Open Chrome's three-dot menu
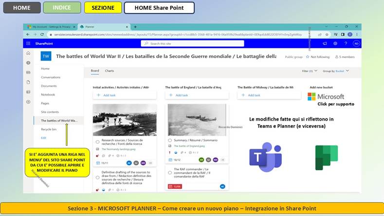 [357, 35]
